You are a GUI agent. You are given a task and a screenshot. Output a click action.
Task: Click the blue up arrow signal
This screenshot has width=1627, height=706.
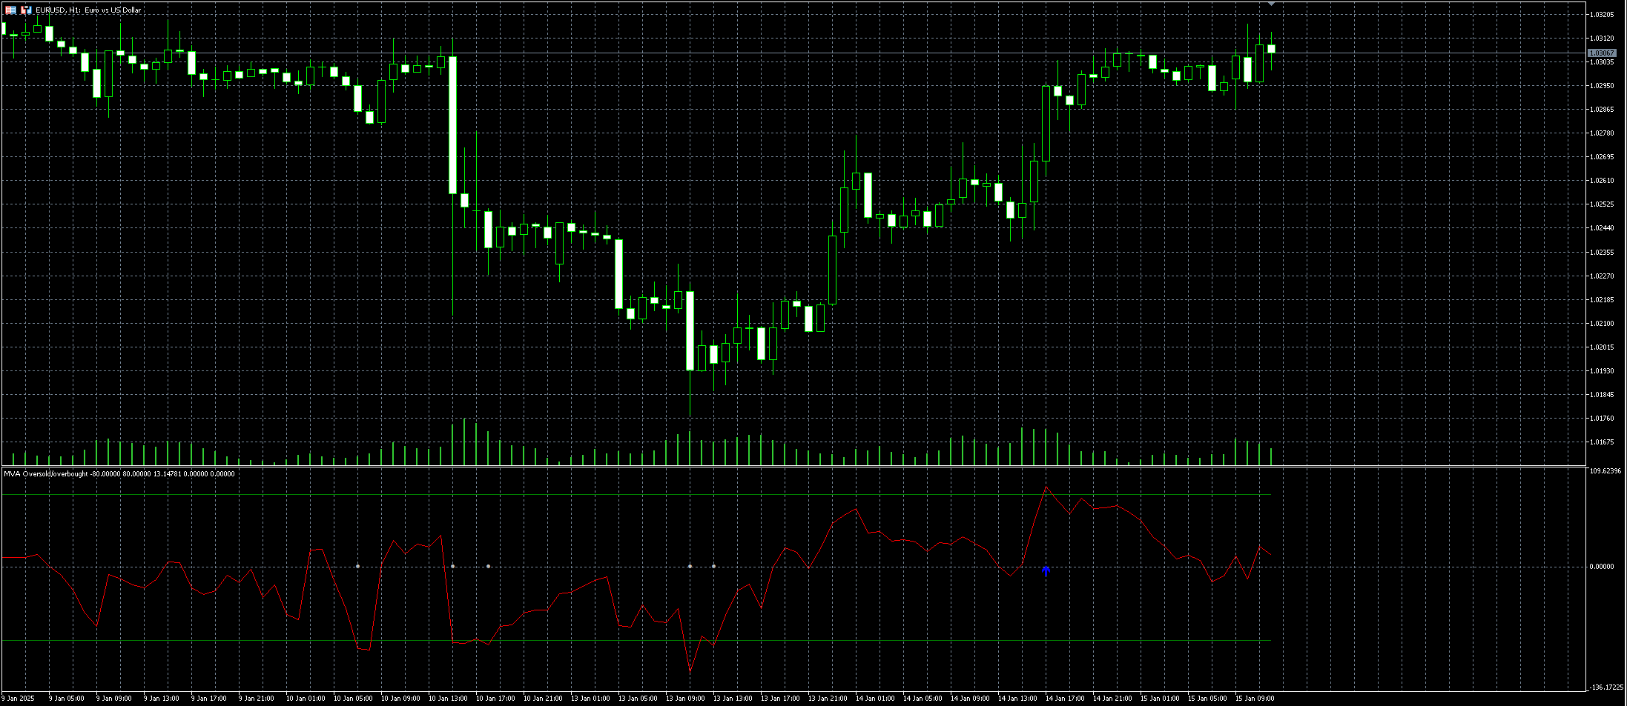tap(1046, 570)
